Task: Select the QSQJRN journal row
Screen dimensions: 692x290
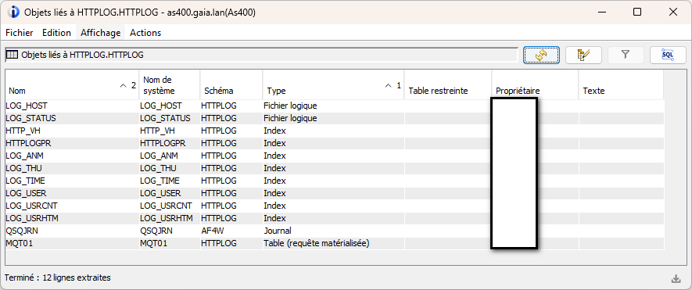Action: 335,231
